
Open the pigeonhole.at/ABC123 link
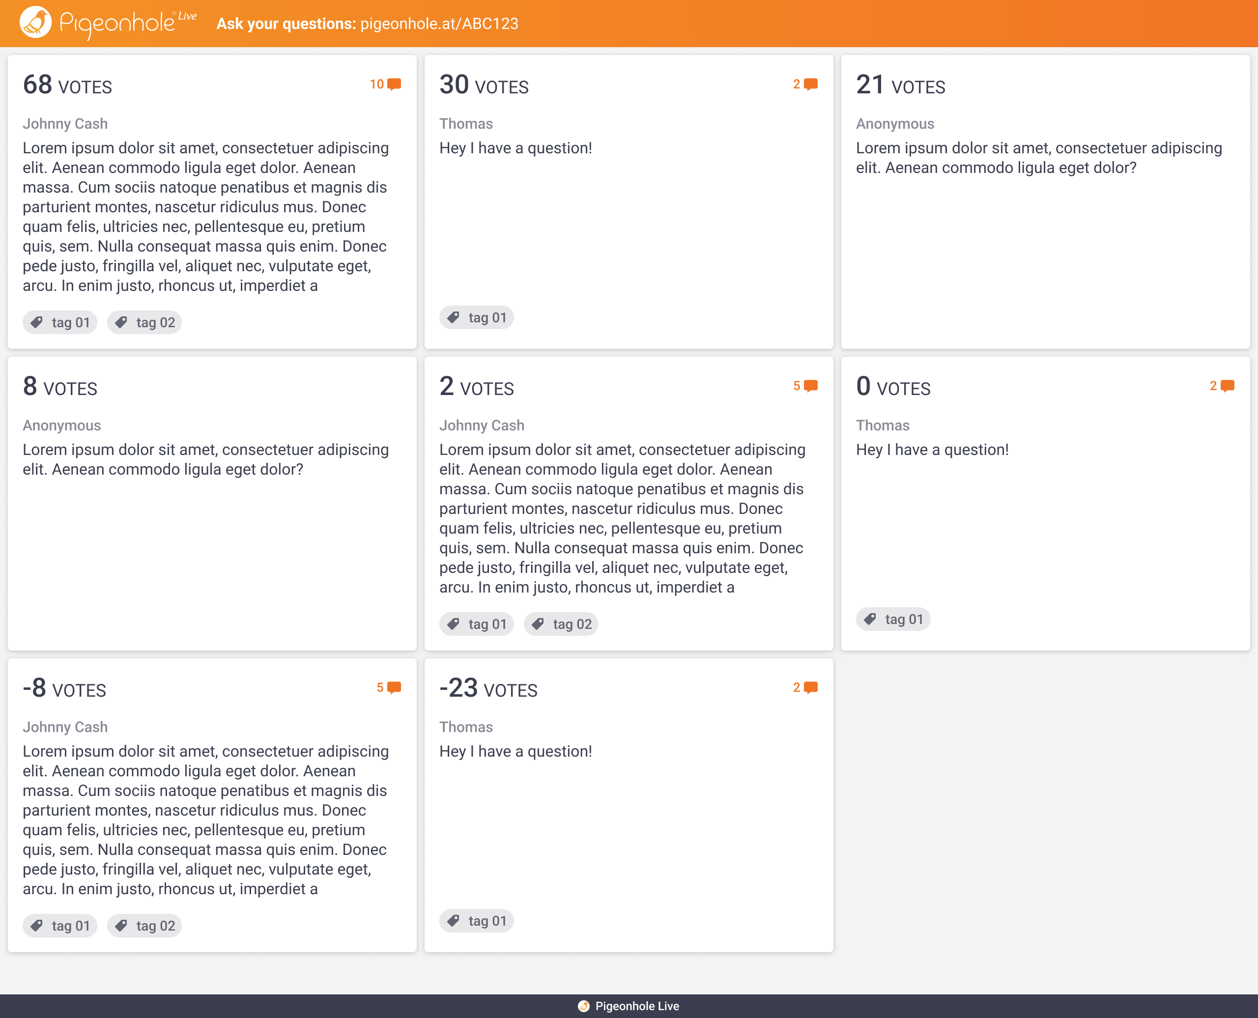click(x=439, y=24)
